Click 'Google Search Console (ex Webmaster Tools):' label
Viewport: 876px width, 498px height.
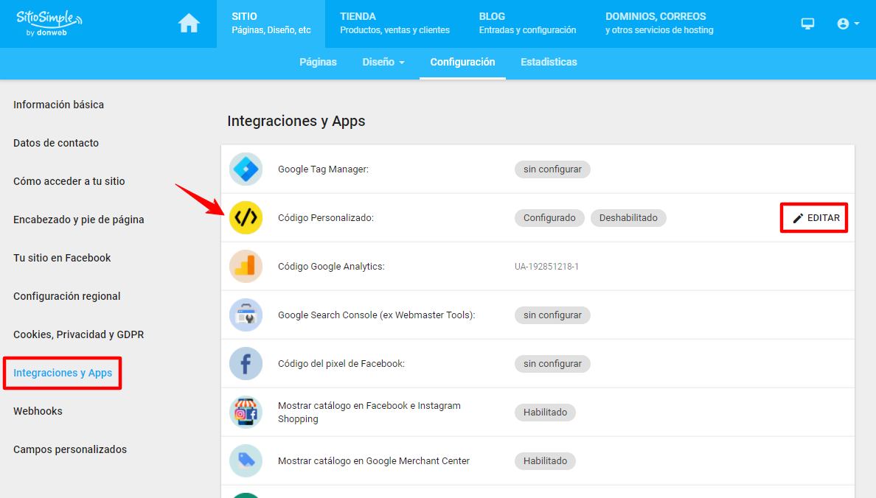coord(377,315)
